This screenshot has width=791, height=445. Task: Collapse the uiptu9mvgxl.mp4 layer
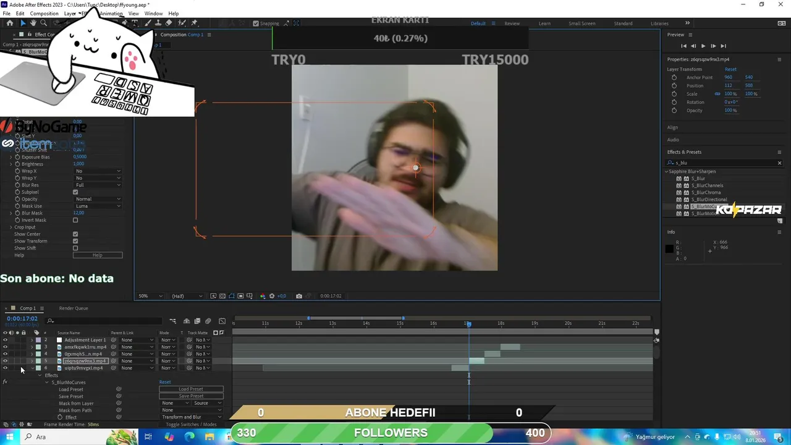pos(32,368)
